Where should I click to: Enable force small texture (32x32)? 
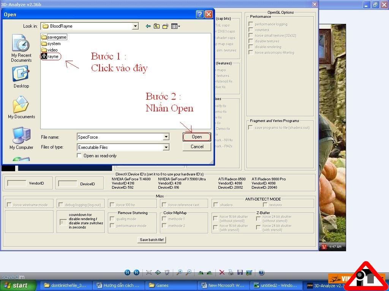pos(251,35)
